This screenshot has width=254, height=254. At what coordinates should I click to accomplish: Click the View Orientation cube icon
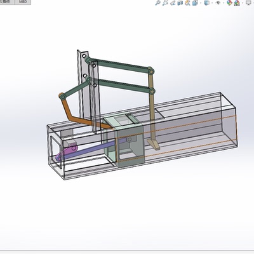point(195,3)
